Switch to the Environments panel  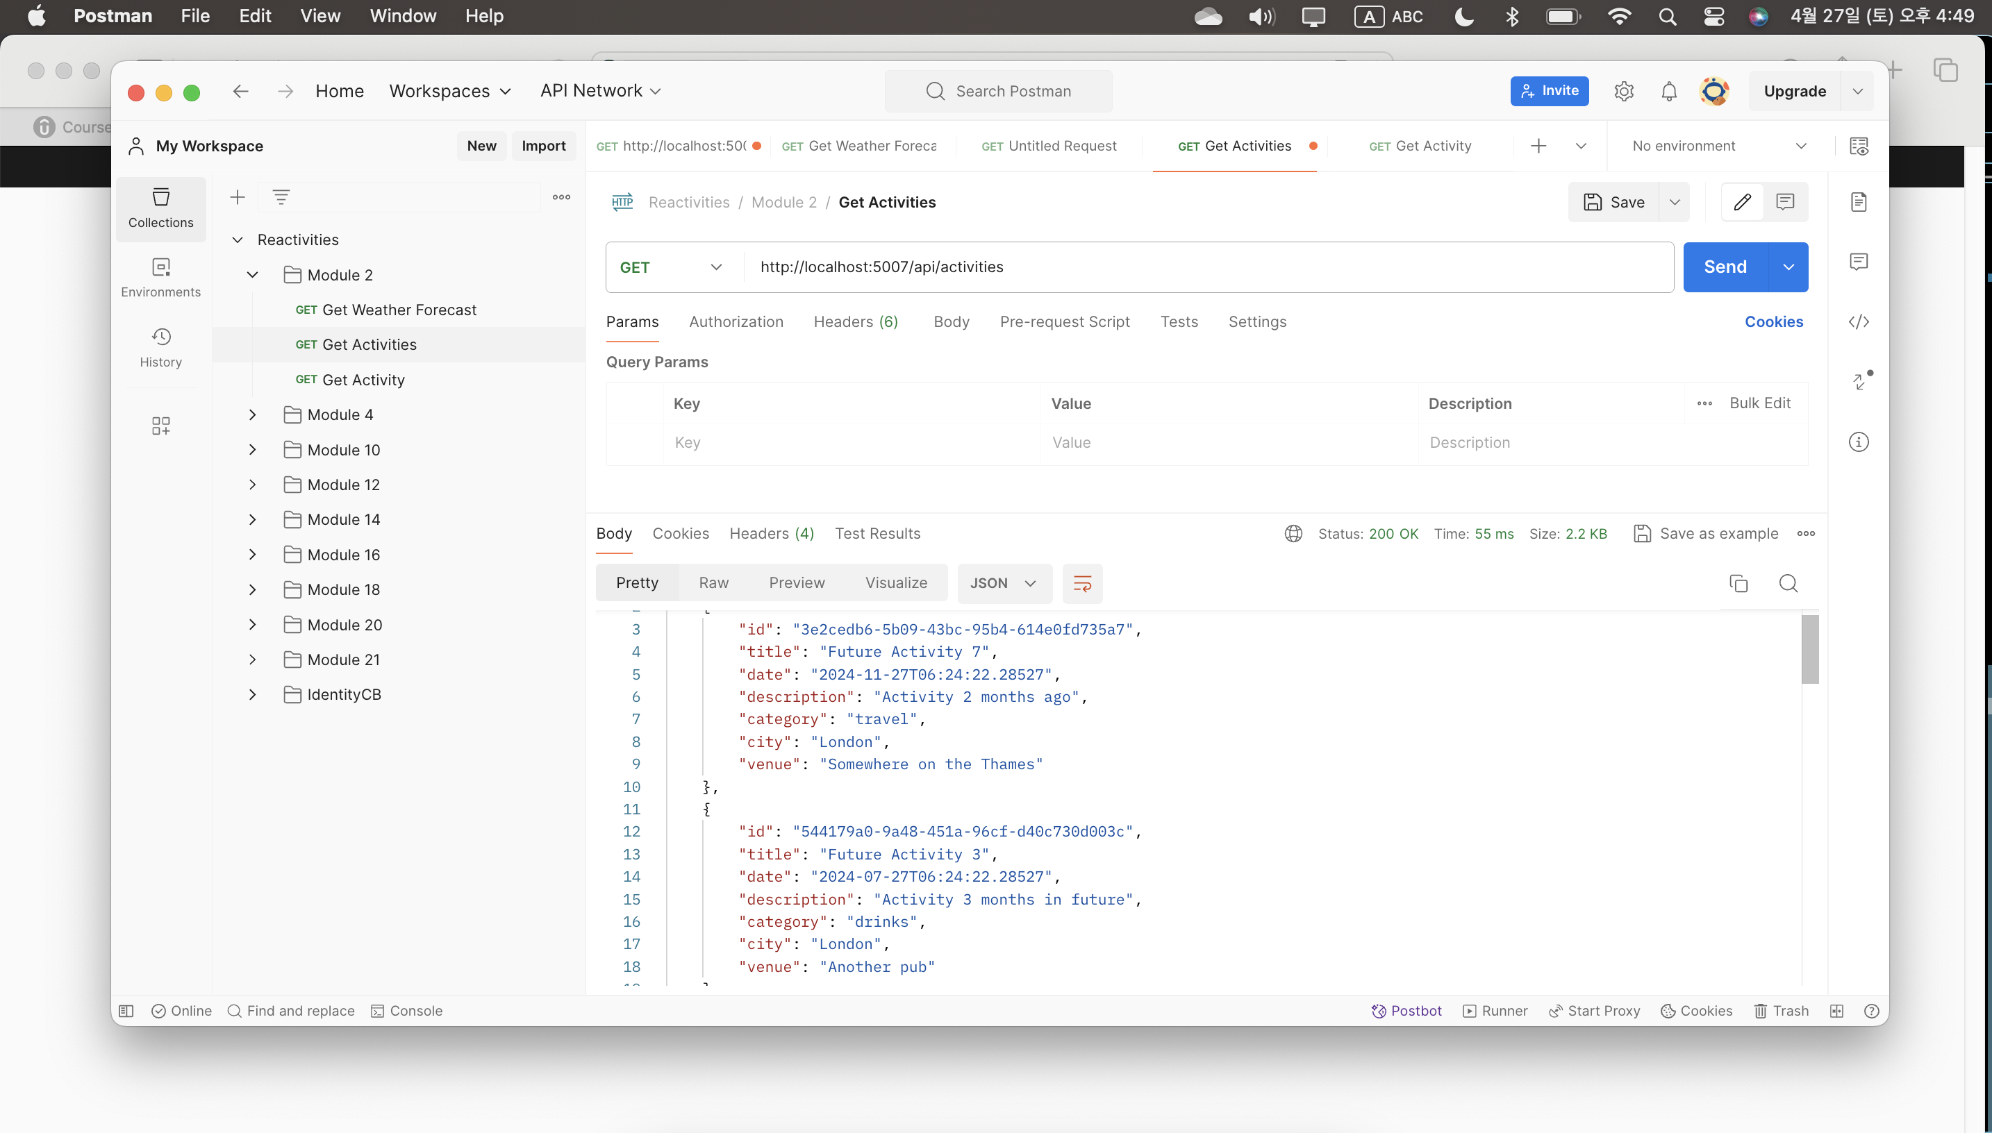coord(160,277)
